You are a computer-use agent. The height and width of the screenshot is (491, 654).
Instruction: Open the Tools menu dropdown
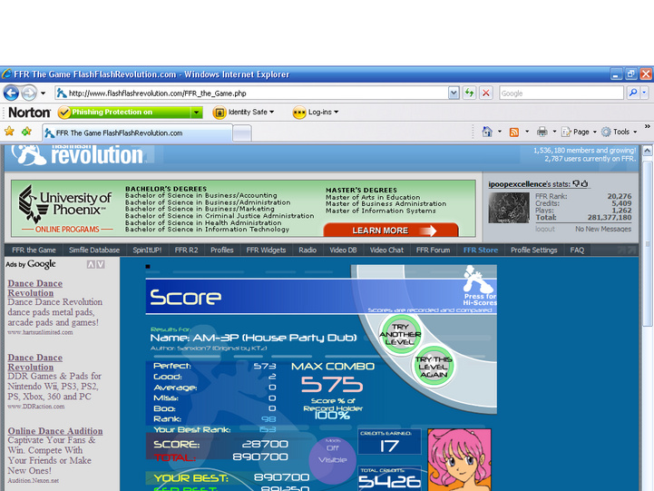pos(620,132)
